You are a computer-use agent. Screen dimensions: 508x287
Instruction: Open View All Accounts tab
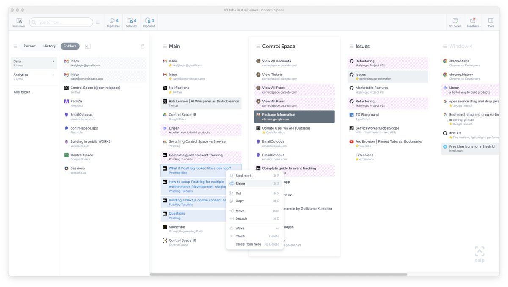pos(295,63)
